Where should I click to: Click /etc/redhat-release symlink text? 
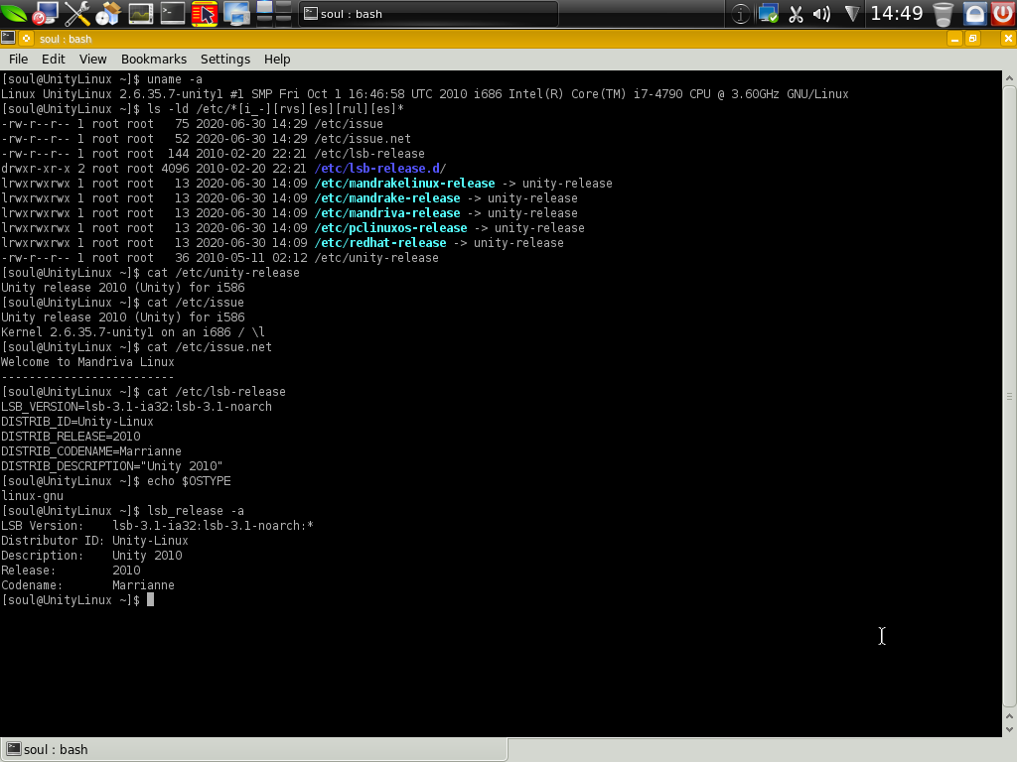(380, 243)
